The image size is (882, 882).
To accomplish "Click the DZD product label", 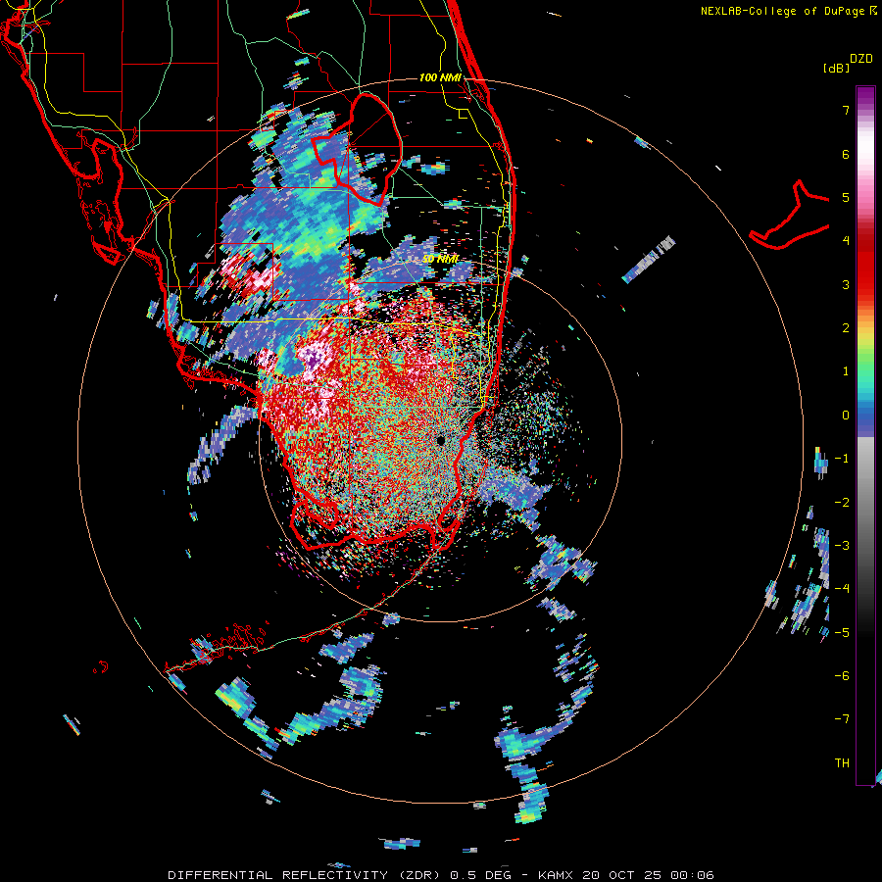I will pos(860,59).
